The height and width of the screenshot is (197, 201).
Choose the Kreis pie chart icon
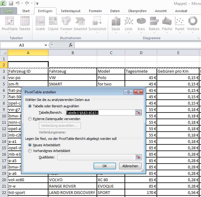click(141, 23)
